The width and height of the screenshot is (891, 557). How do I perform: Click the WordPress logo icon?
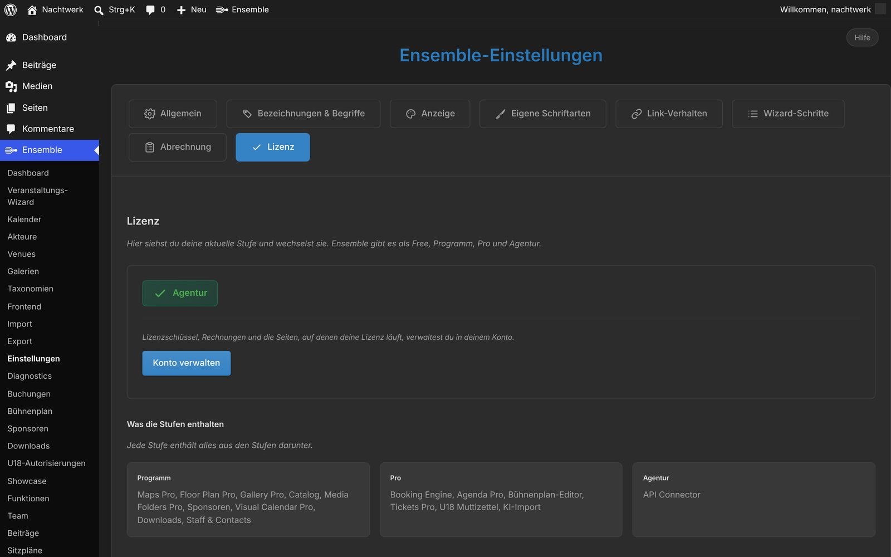[11, 9]
